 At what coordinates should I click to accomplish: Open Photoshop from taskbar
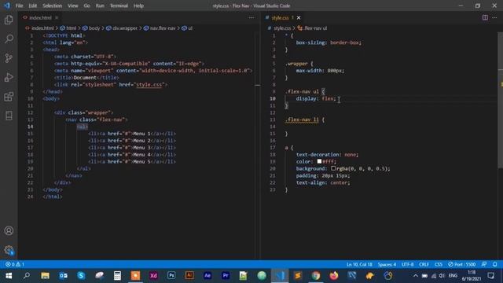[x=171, y=276]
